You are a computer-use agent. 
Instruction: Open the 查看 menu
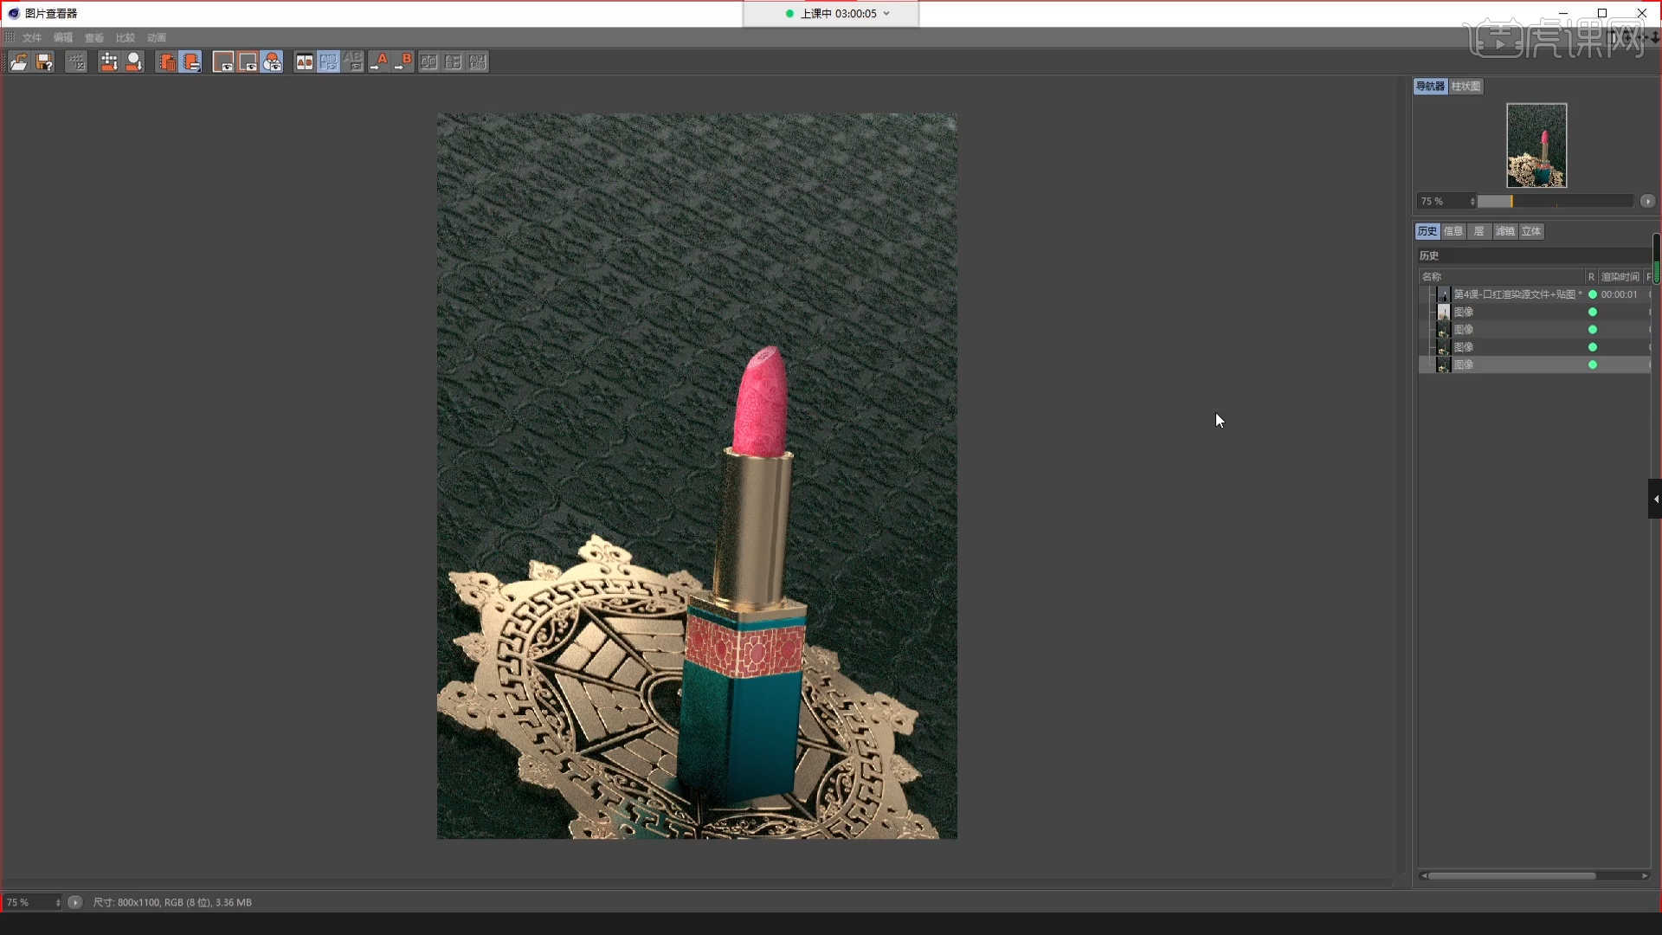pos(94,37)
